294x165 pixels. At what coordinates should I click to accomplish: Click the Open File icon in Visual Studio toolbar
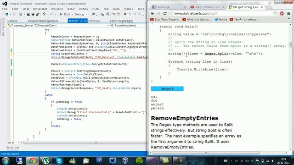click(x=28, y=14)
